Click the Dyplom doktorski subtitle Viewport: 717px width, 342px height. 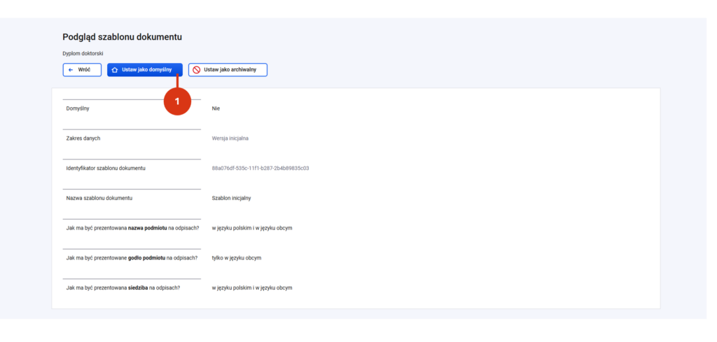click(83, 53)
